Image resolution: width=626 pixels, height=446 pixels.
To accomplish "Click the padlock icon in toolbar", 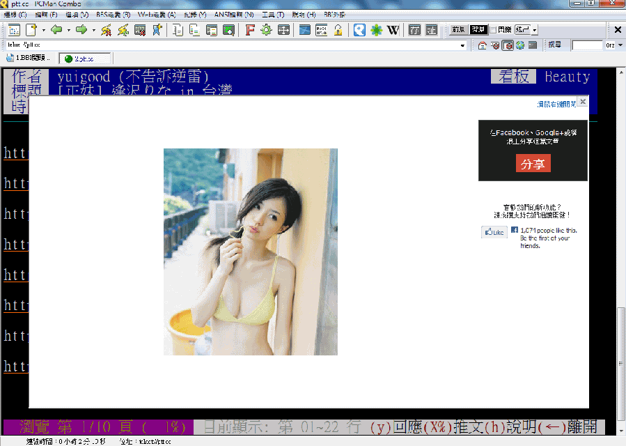I will pyautogui.click(x=338, y=30).
